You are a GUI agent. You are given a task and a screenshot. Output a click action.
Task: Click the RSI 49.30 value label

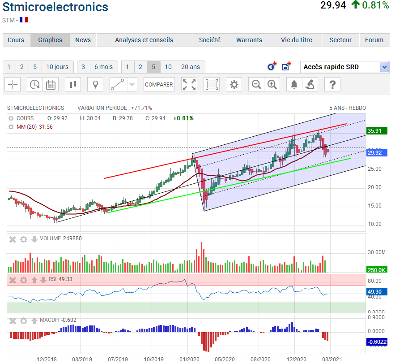pyautogui.click(x=377, y=291)
